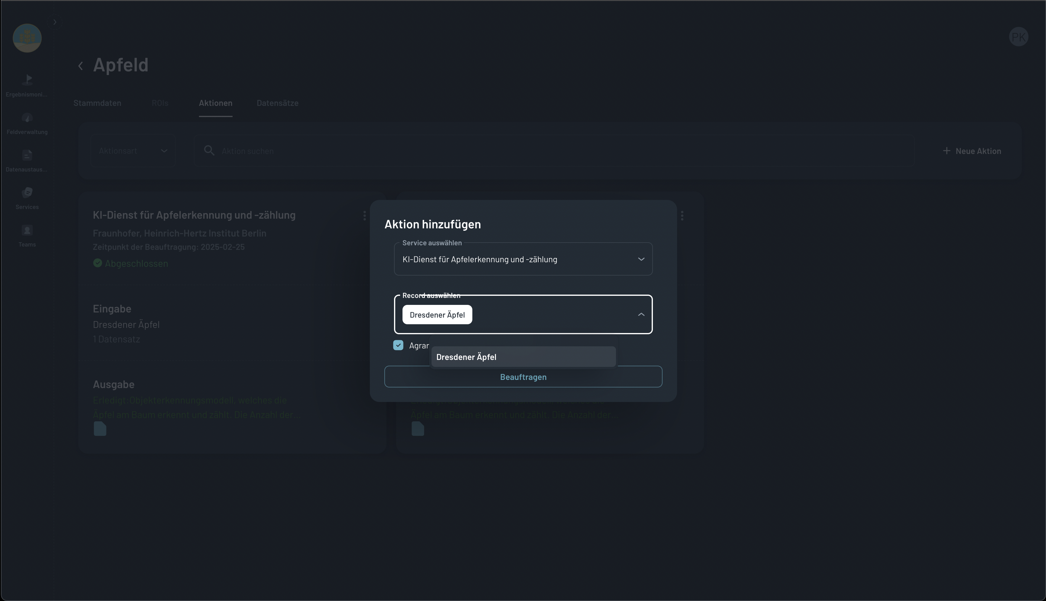Image resolution: width=1046 pixels, height=601 pixels.
Task: Open the PK user avatar menu
Action: click(x=1018, y=37)
